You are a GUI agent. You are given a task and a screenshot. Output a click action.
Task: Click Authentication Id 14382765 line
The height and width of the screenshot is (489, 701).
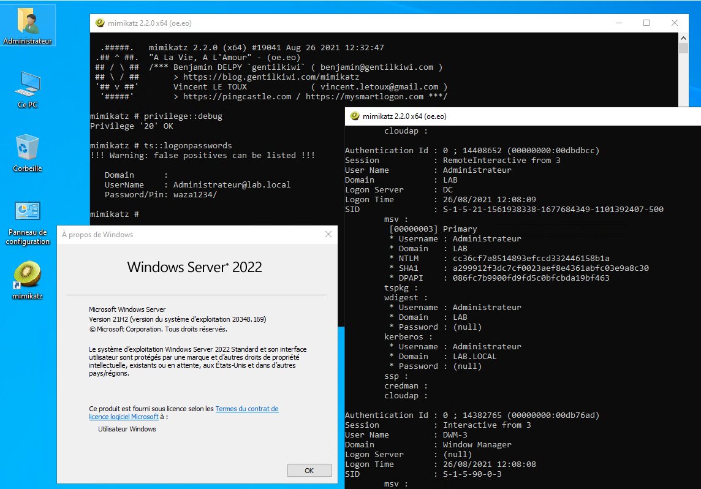click(472, 415)
